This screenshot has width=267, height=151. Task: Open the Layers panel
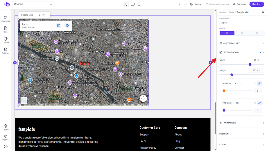click(6, 127)
